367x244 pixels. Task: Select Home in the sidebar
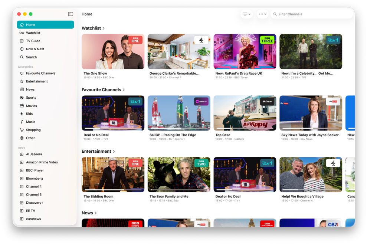click(45, 25)
